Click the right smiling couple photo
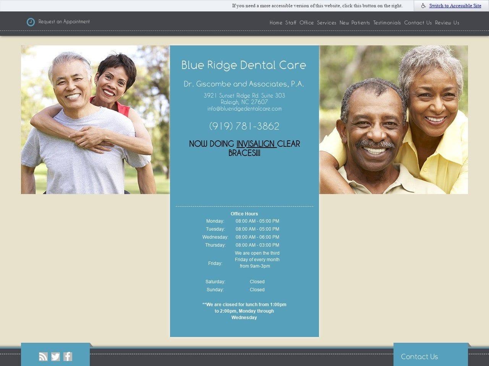The height and width of the screenshot is (366, 489). [393, 120]
